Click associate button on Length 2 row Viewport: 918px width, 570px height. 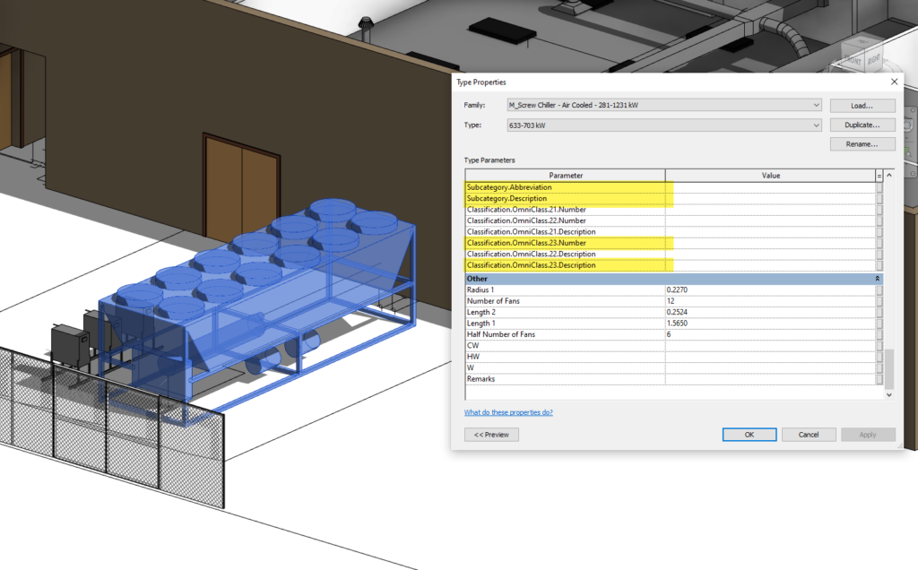(879, 312)
